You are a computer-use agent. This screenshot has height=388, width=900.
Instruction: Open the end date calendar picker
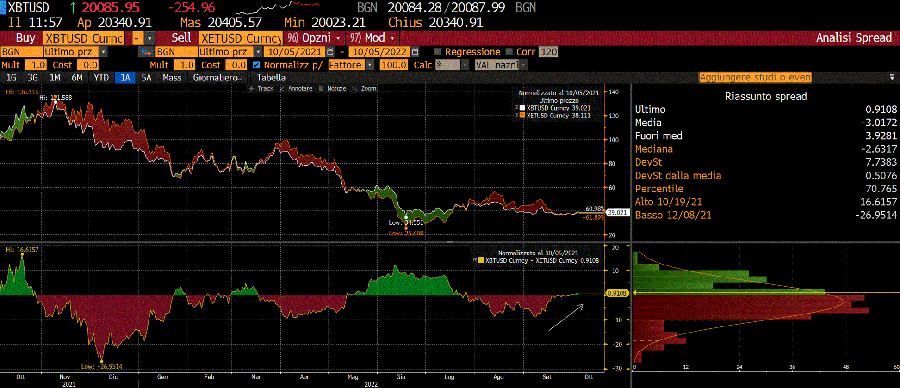[416, 52]
